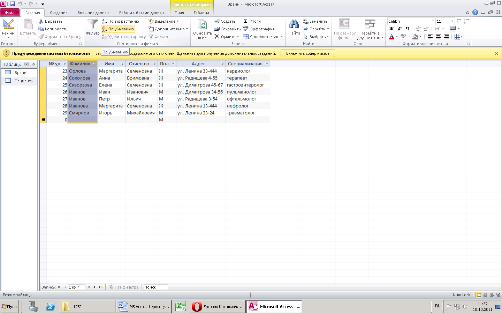502x314 pixels.
Task: Save database via quick access floppy icon
Action: pyautogui.click(x=13, y=4)
